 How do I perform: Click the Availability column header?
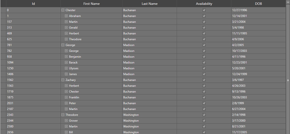(x=204, y=4)
